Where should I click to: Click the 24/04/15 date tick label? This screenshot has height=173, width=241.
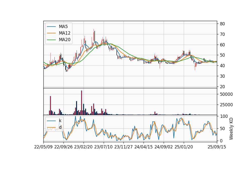click(x=144, y=147)
